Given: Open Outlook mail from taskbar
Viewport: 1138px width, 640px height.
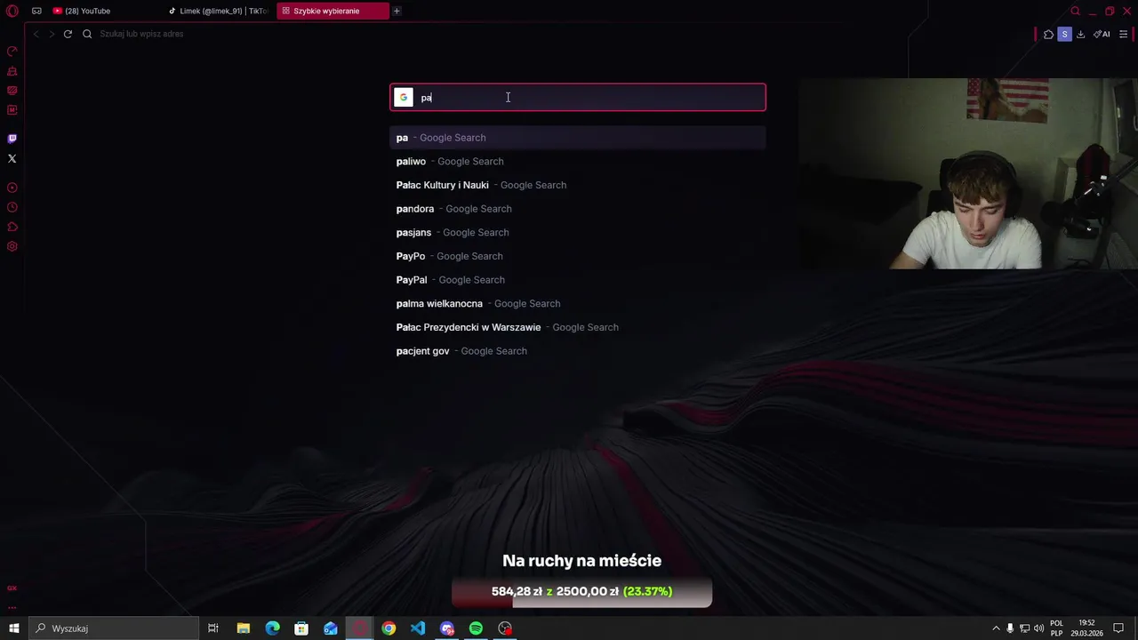Looking at the screenshot, I should (x=331, y=628).
